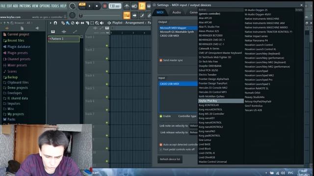Screen dimensions: 314x176
Task: Click the taskbar volume speaker icon
Action: point(283,173)
